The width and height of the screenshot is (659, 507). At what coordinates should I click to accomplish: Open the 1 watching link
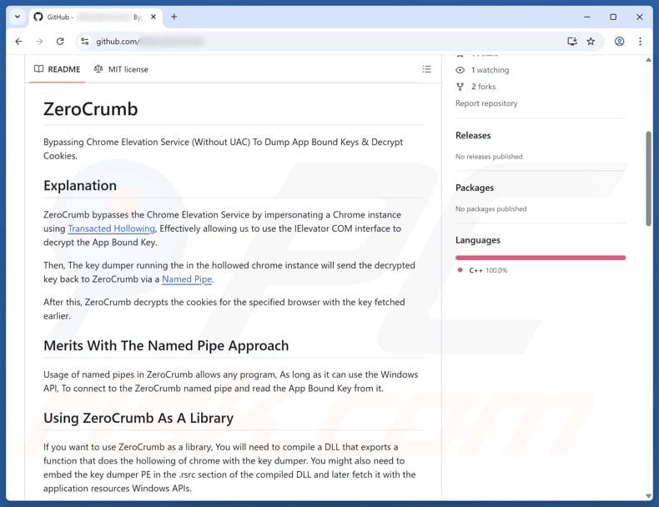click(x=490, y=70)
